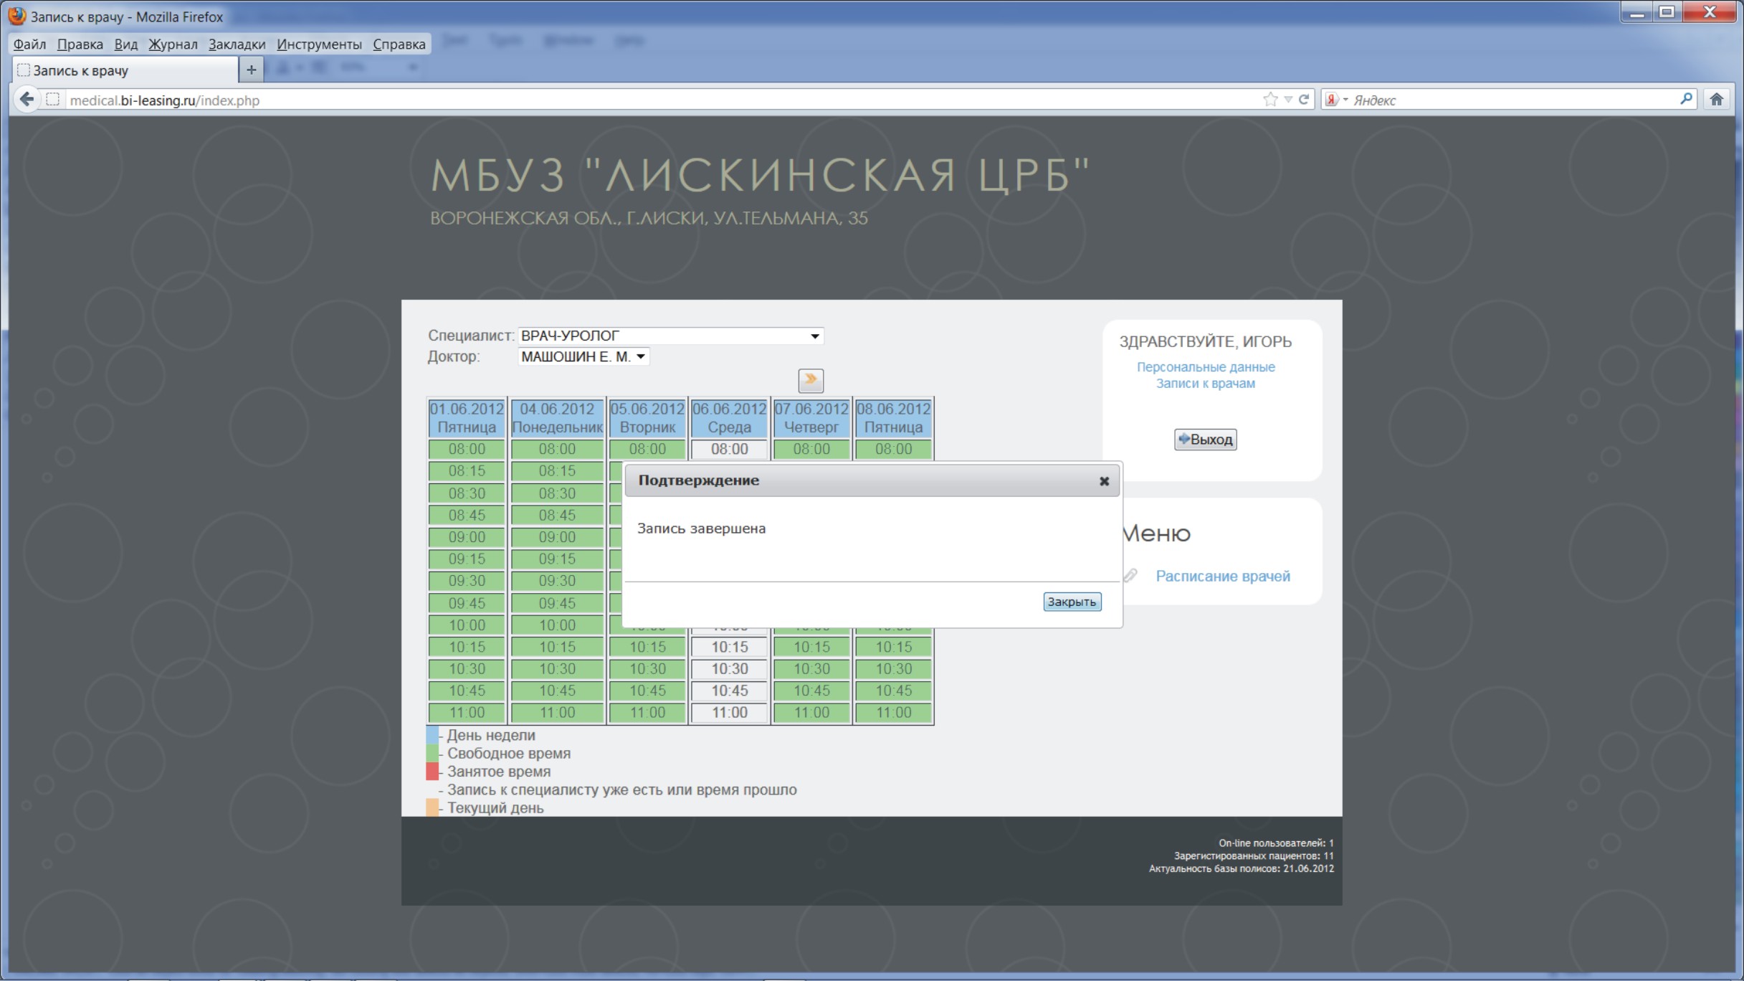This screenshot has width=1744, height=981.
Task: Select 09:30 slot on 04.06.2012 Понедельник
Action: (x=557, y=581)
